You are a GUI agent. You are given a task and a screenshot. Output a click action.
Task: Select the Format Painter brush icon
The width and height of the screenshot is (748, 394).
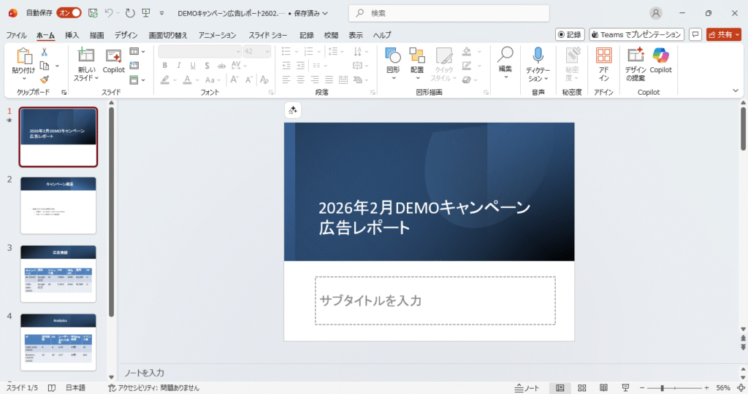pos(45,80)
